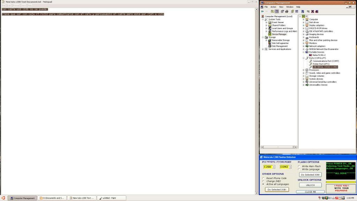
Task: Open Disk Management in the Storage tree
Action: [280, 46]
